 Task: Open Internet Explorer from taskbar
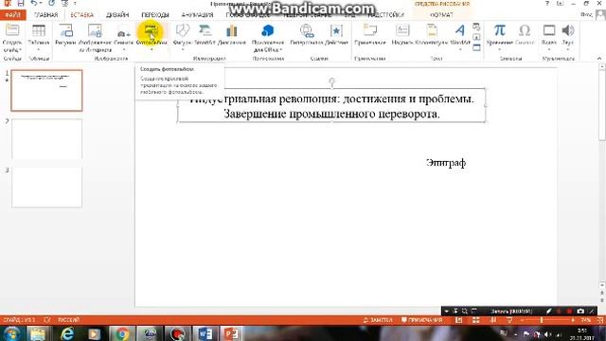pos(66,333)
